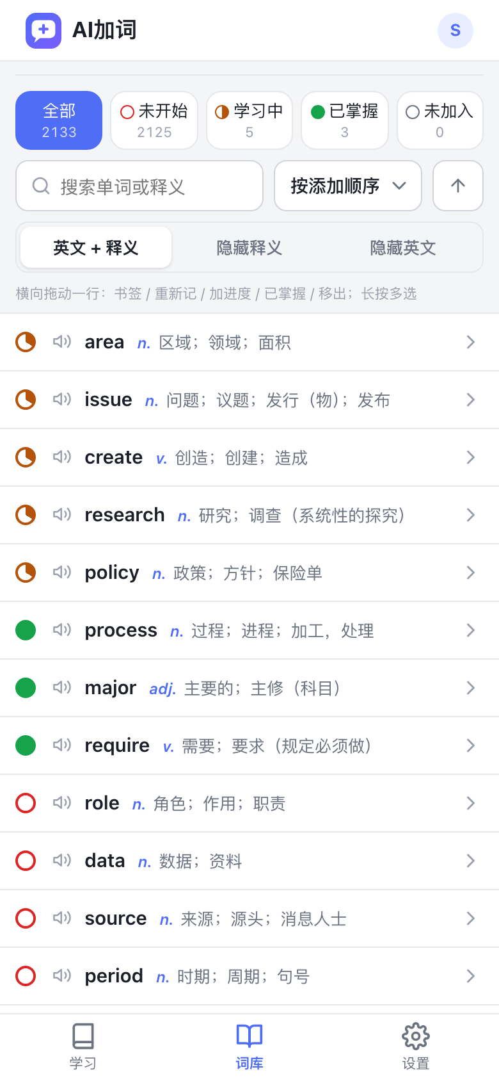This screenshot has width=499, height=1081.
Task: Select 隐藏英文 display mode
Action: [403, 247]
